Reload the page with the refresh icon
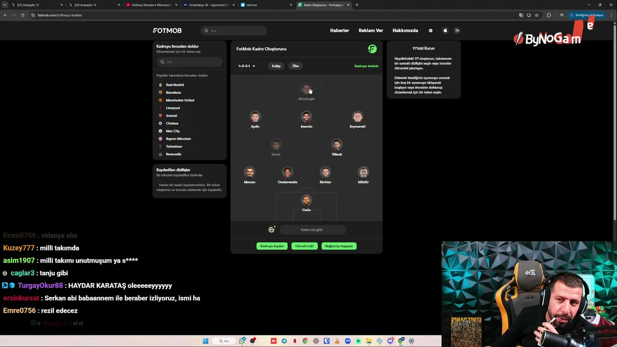The width and height of the screenshot is (617, 347). (x=22, y=15)
